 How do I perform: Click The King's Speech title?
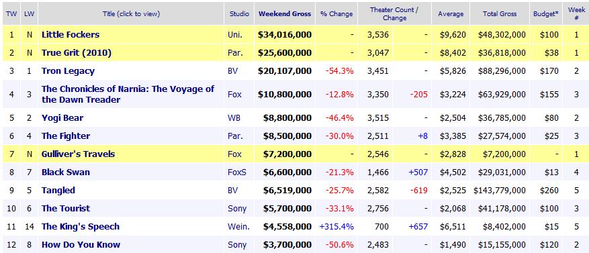(x=81, y=226)
